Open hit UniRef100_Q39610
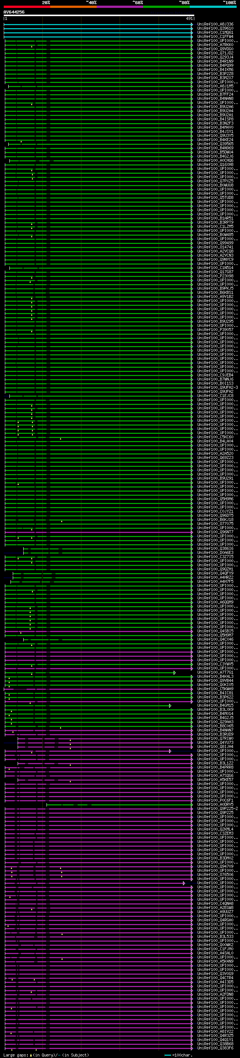The width and height of the screenshot is (240, 1058). point(215,29)
